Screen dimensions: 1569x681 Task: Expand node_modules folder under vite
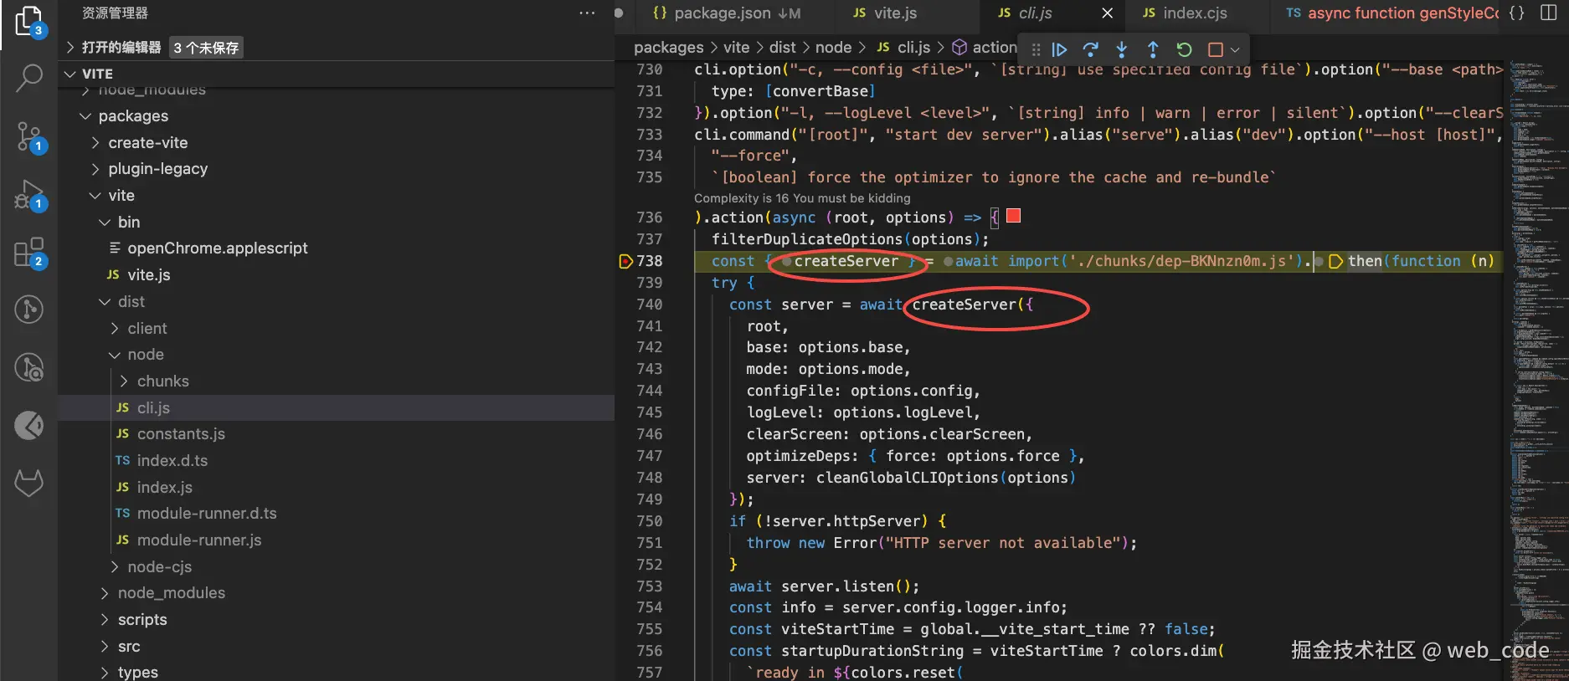click(171, 592)
